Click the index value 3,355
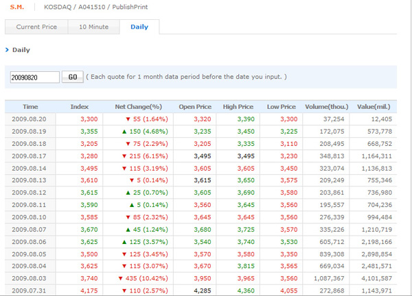This screenshot has height=296, width=412. click(x=89, y=132)
